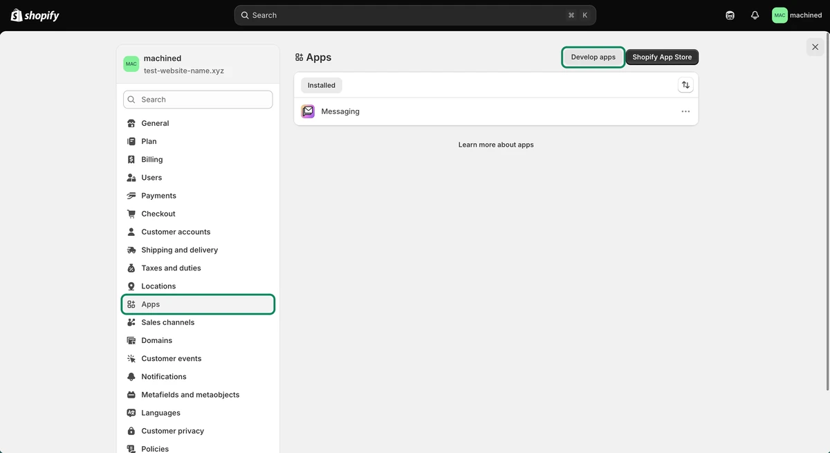Click the Payments card icon
The height and width of the screenshot is (453, 830).
131,196
